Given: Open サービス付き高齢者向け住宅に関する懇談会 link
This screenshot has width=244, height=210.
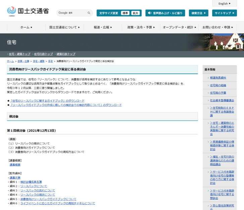Looking at the screenshot, I should coord(222,195).
